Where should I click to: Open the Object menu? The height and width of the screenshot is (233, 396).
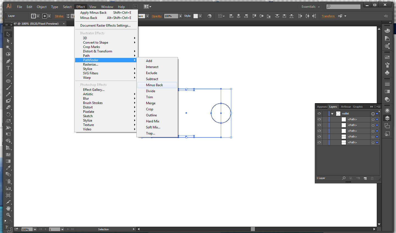pos(42,7)
